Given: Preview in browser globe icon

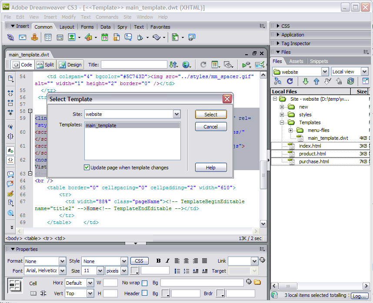Looking at the screenshot, I should tap(186, 65).
